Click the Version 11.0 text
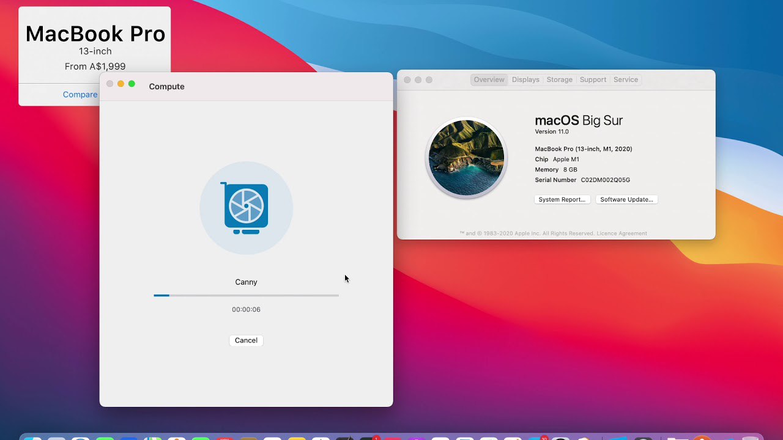 pos(552,132)
